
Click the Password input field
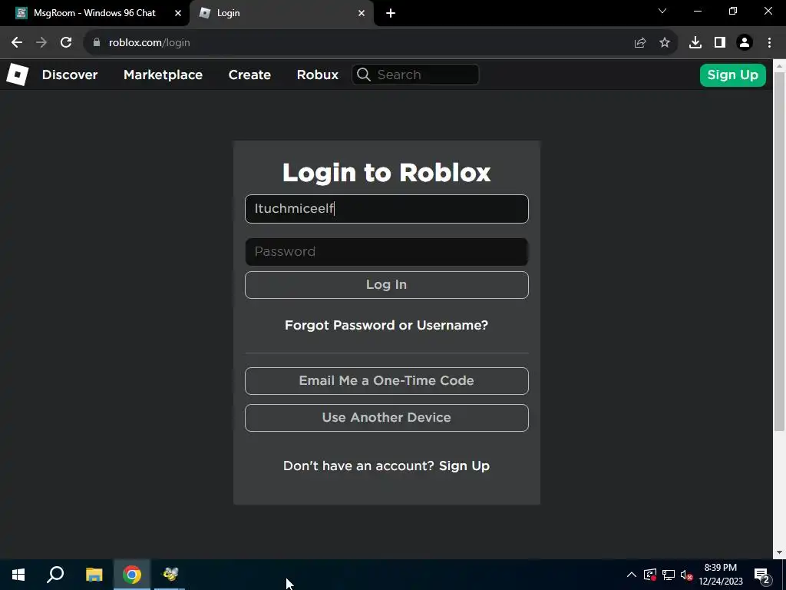point(387,252)
